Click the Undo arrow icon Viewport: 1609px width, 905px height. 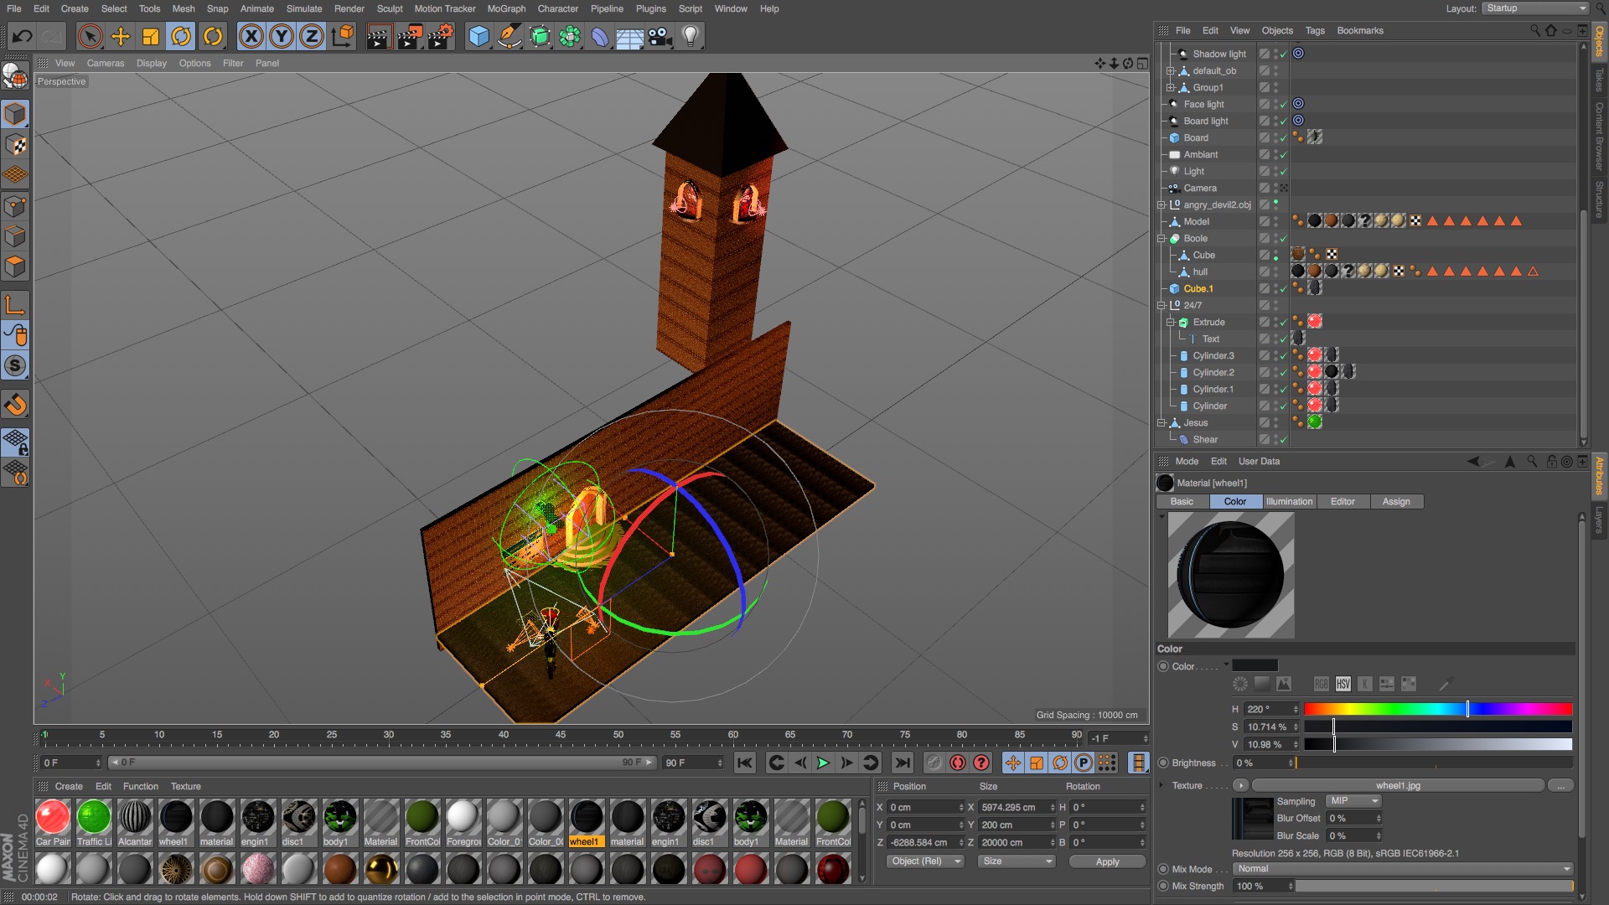pyautogui.click(x=23, y=36)
